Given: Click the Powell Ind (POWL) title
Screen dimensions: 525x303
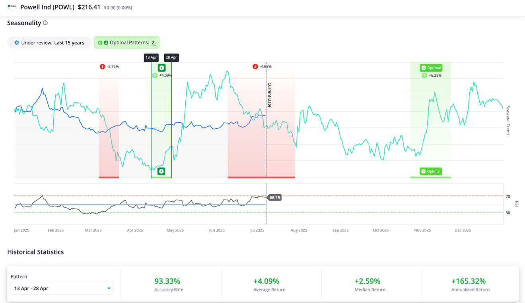Looking at the screenshot, I should tap(47, 7).
